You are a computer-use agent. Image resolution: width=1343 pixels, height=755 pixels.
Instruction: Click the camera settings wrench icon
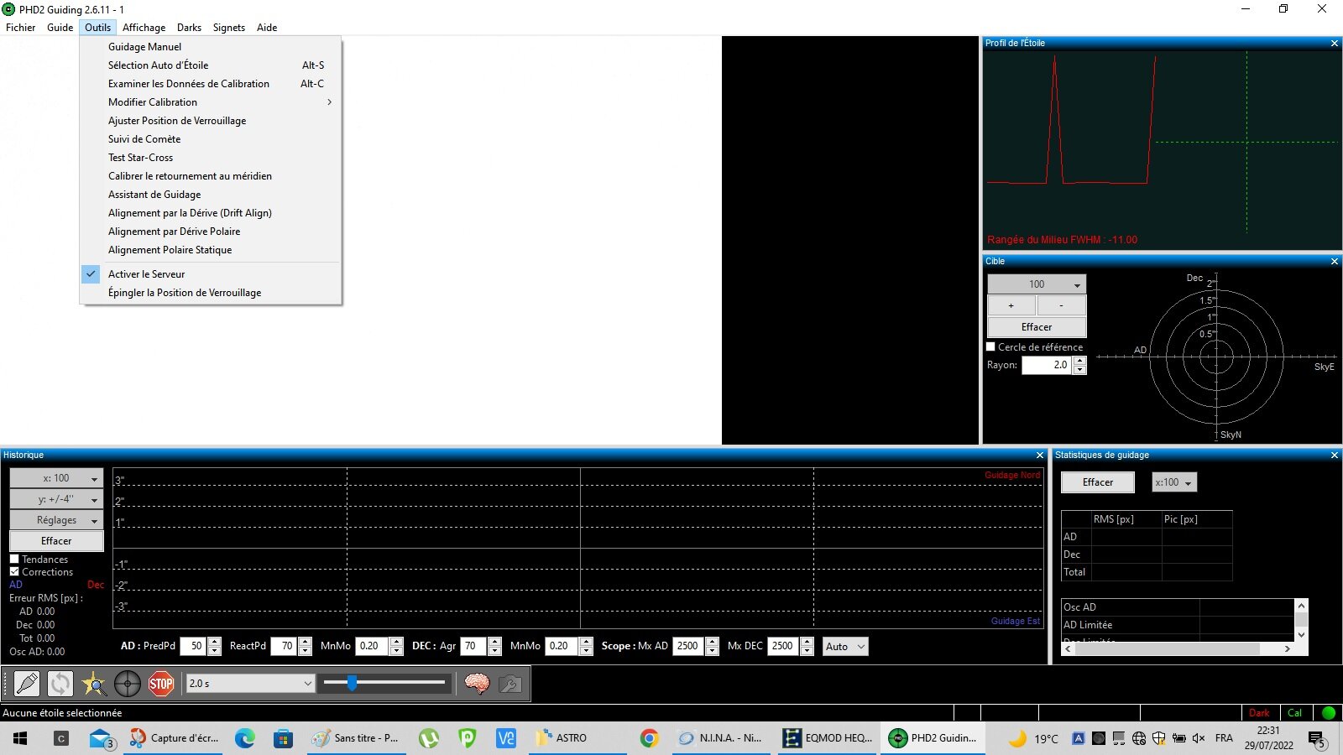point(510,684)
